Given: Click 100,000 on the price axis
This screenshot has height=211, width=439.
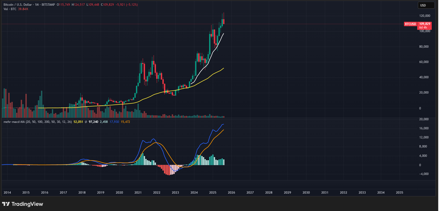Looking at the screenshot, I should pos(425,31).
